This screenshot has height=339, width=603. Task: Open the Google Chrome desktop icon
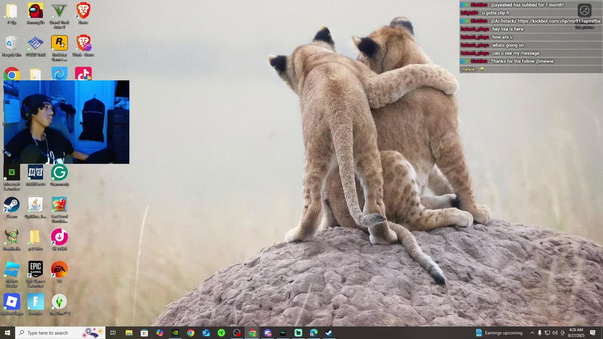[x=11, y=74]
